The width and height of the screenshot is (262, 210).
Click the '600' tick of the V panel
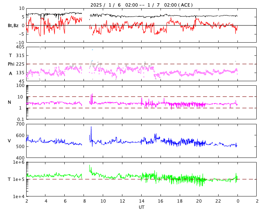(x=20, y=135)
